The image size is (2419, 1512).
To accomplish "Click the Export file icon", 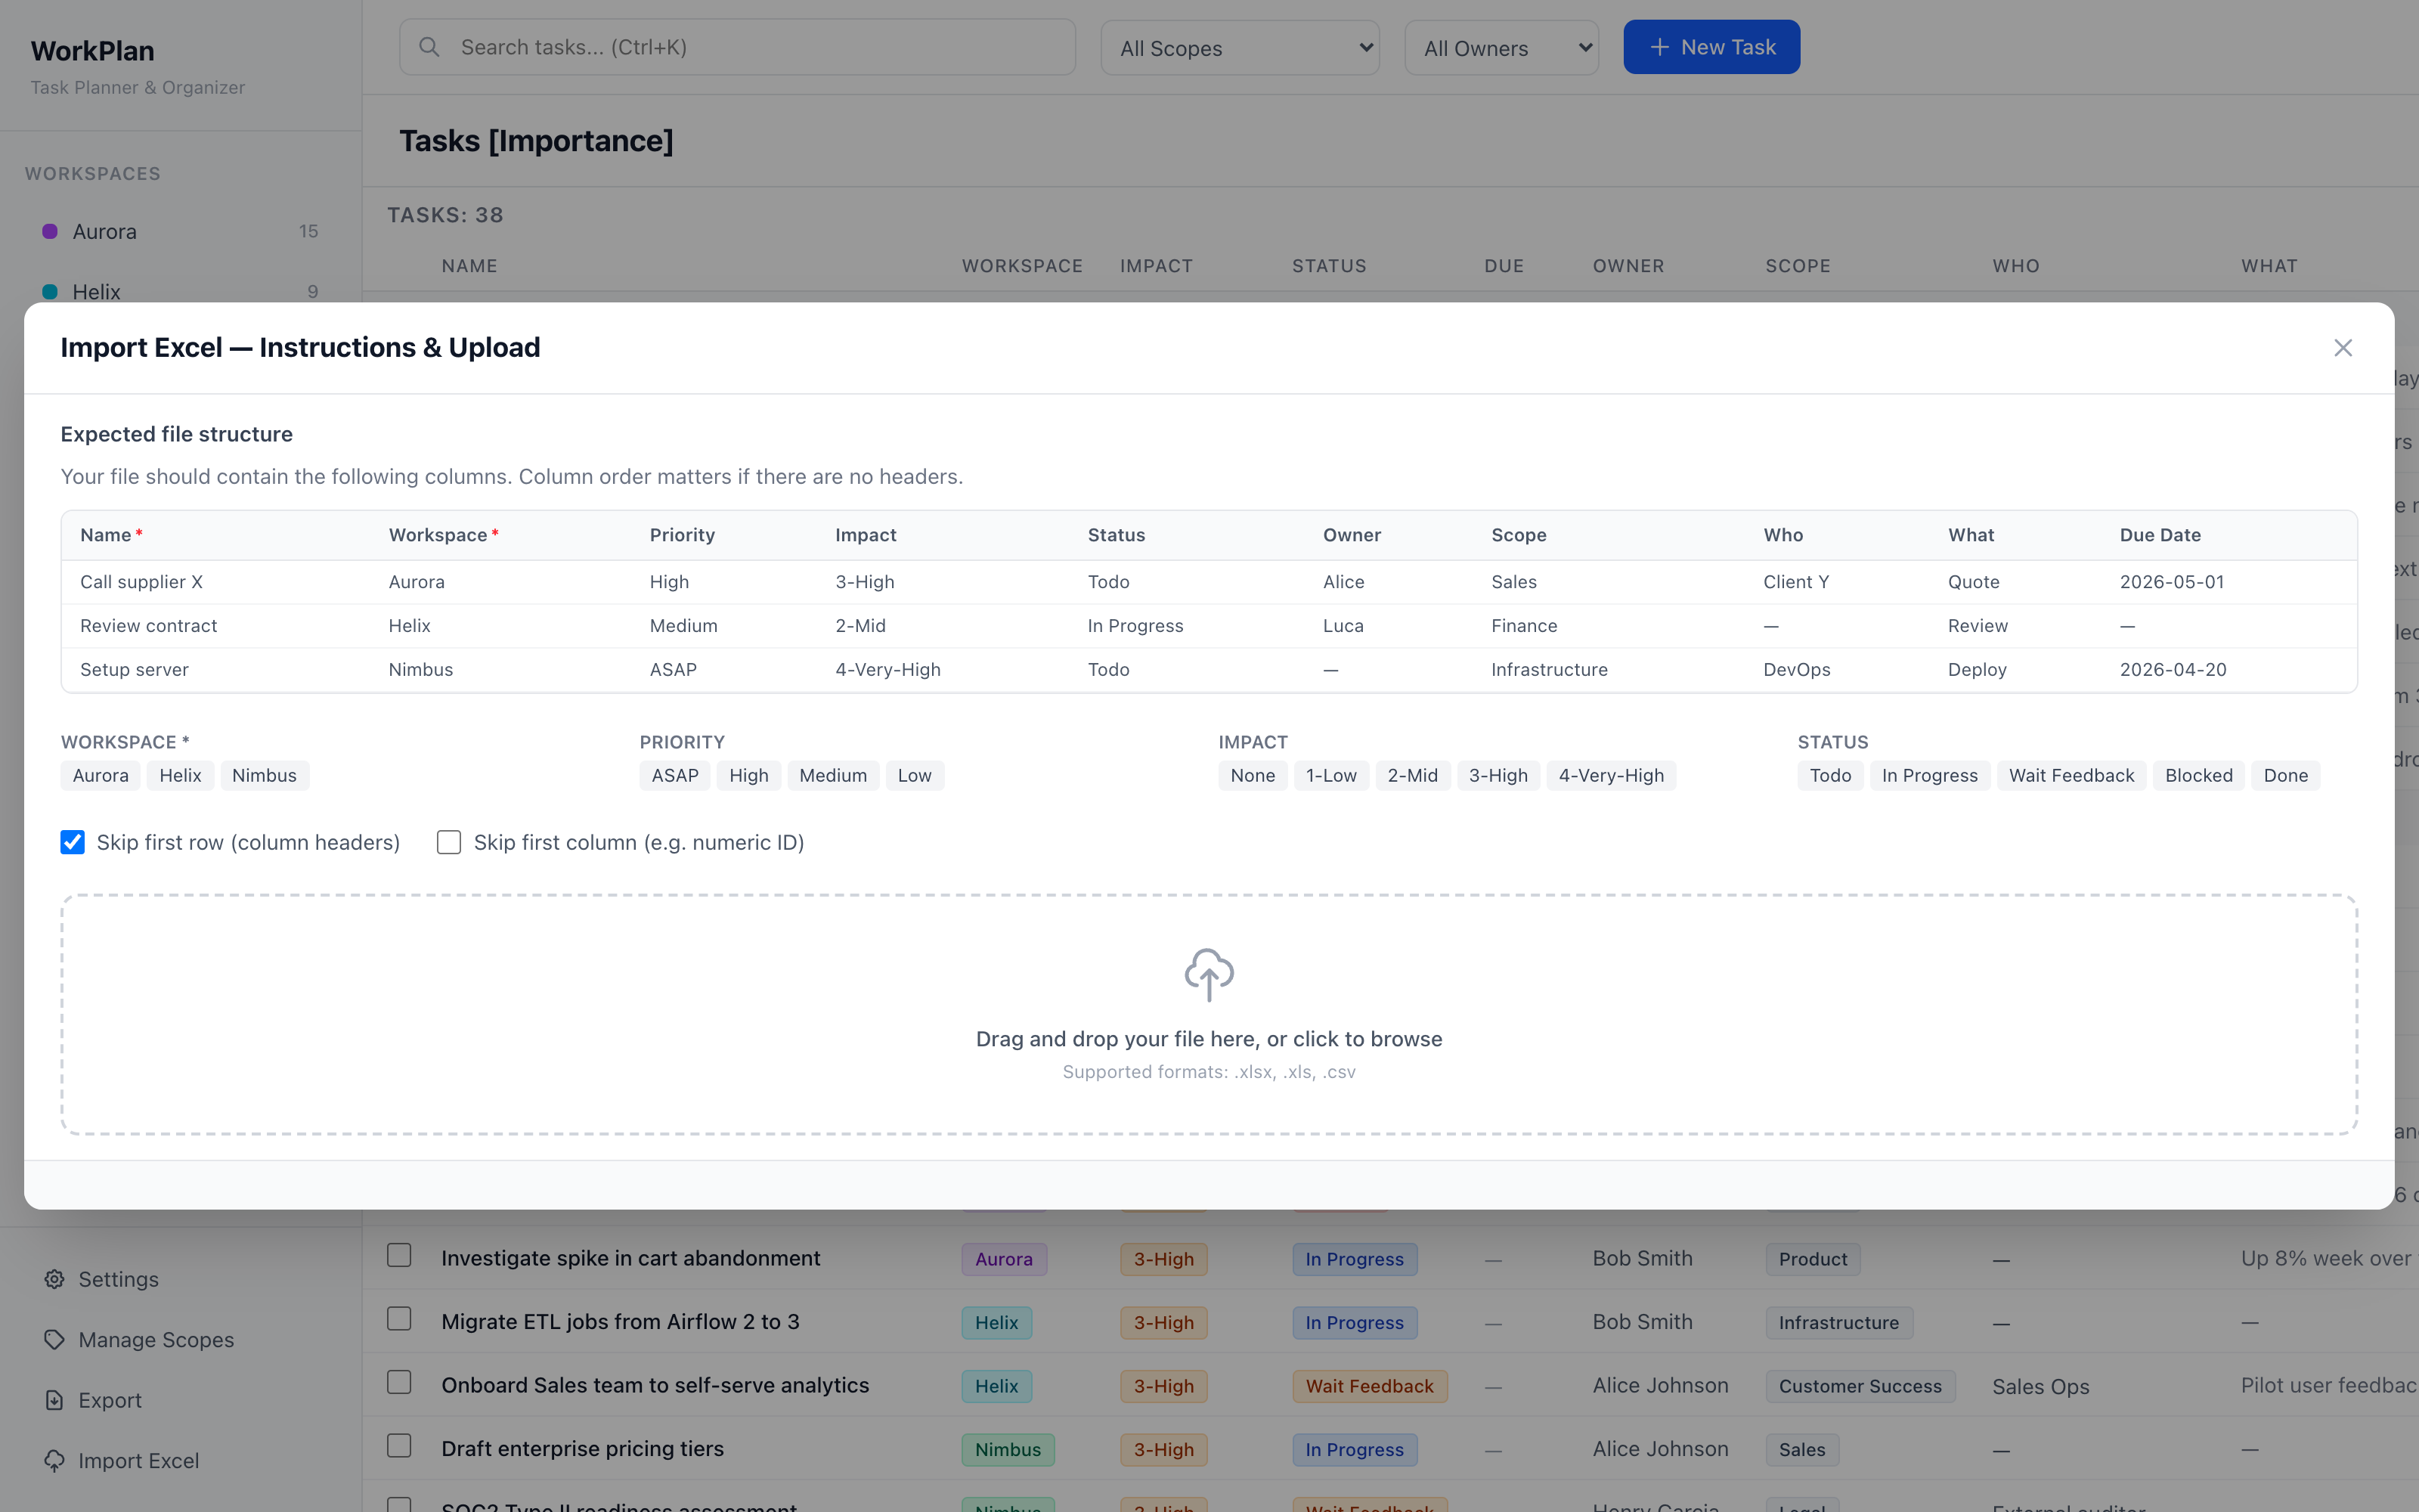I will pos(54,1400).
